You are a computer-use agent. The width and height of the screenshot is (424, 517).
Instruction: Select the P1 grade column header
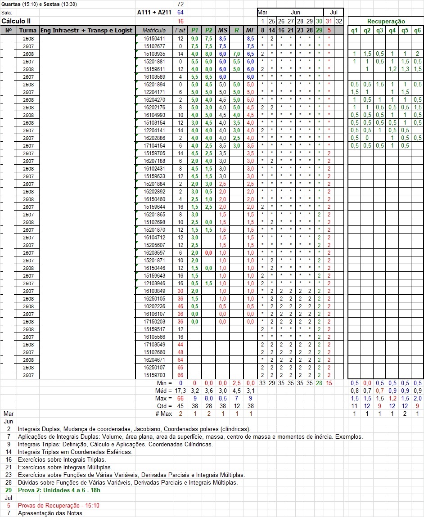point(194,30)
